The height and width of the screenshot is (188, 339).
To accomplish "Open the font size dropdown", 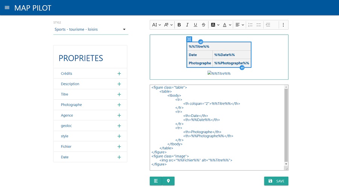I will 156,25.
